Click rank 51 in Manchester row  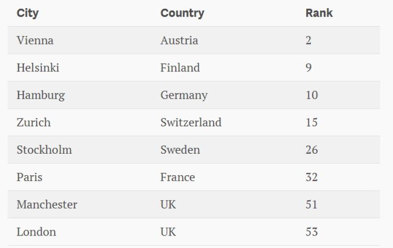[x=312, y=205]
